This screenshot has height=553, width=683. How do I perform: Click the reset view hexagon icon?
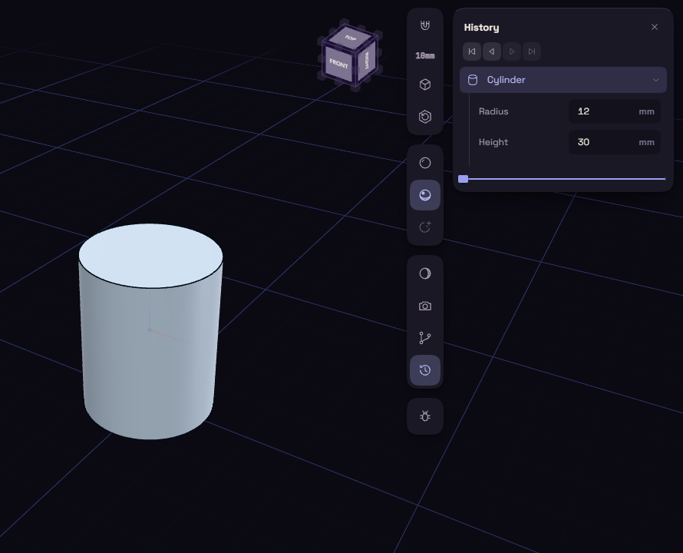point(425,117)
